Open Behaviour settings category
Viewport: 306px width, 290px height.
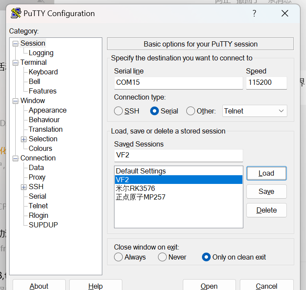(44, 120)
